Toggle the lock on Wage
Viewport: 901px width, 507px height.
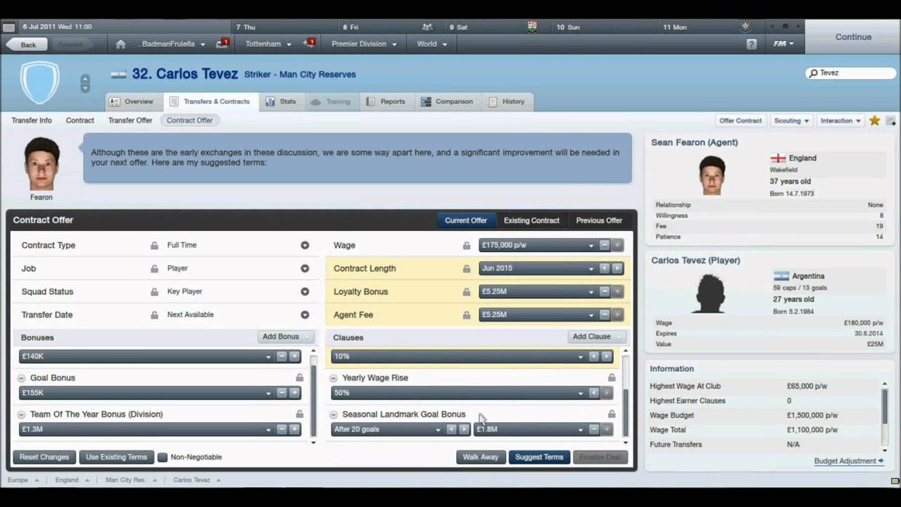coord(466,246)
